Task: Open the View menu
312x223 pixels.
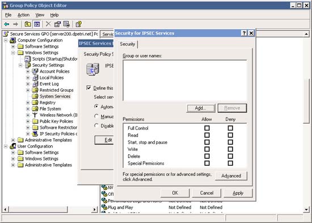Action: pyautogui.click(x=40, y=15)
